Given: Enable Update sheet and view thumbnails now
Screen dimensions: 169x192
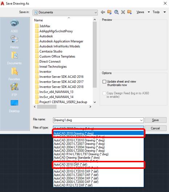Looking at the screenshot, I should click(104, 82).
